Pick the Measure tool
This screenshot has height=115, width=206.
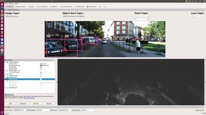[53, 6]
